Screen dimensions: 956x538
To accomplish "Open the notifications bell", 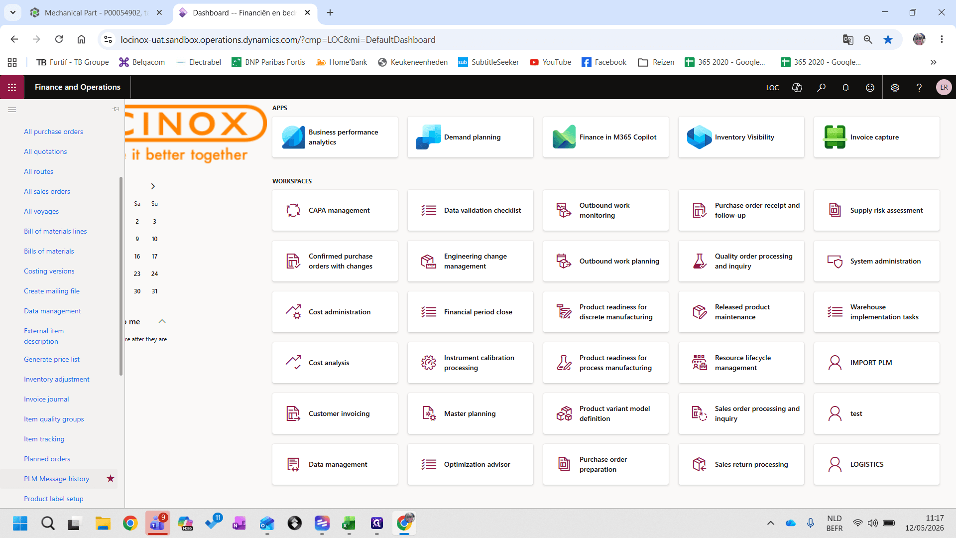I will (845, 87).
